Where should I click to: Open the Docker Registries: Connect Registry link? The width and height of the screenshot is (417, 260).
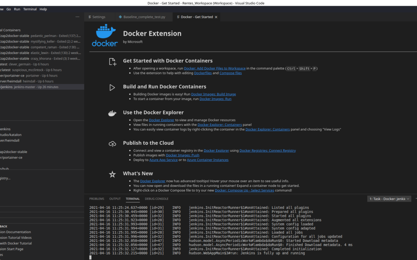point(268,151)
